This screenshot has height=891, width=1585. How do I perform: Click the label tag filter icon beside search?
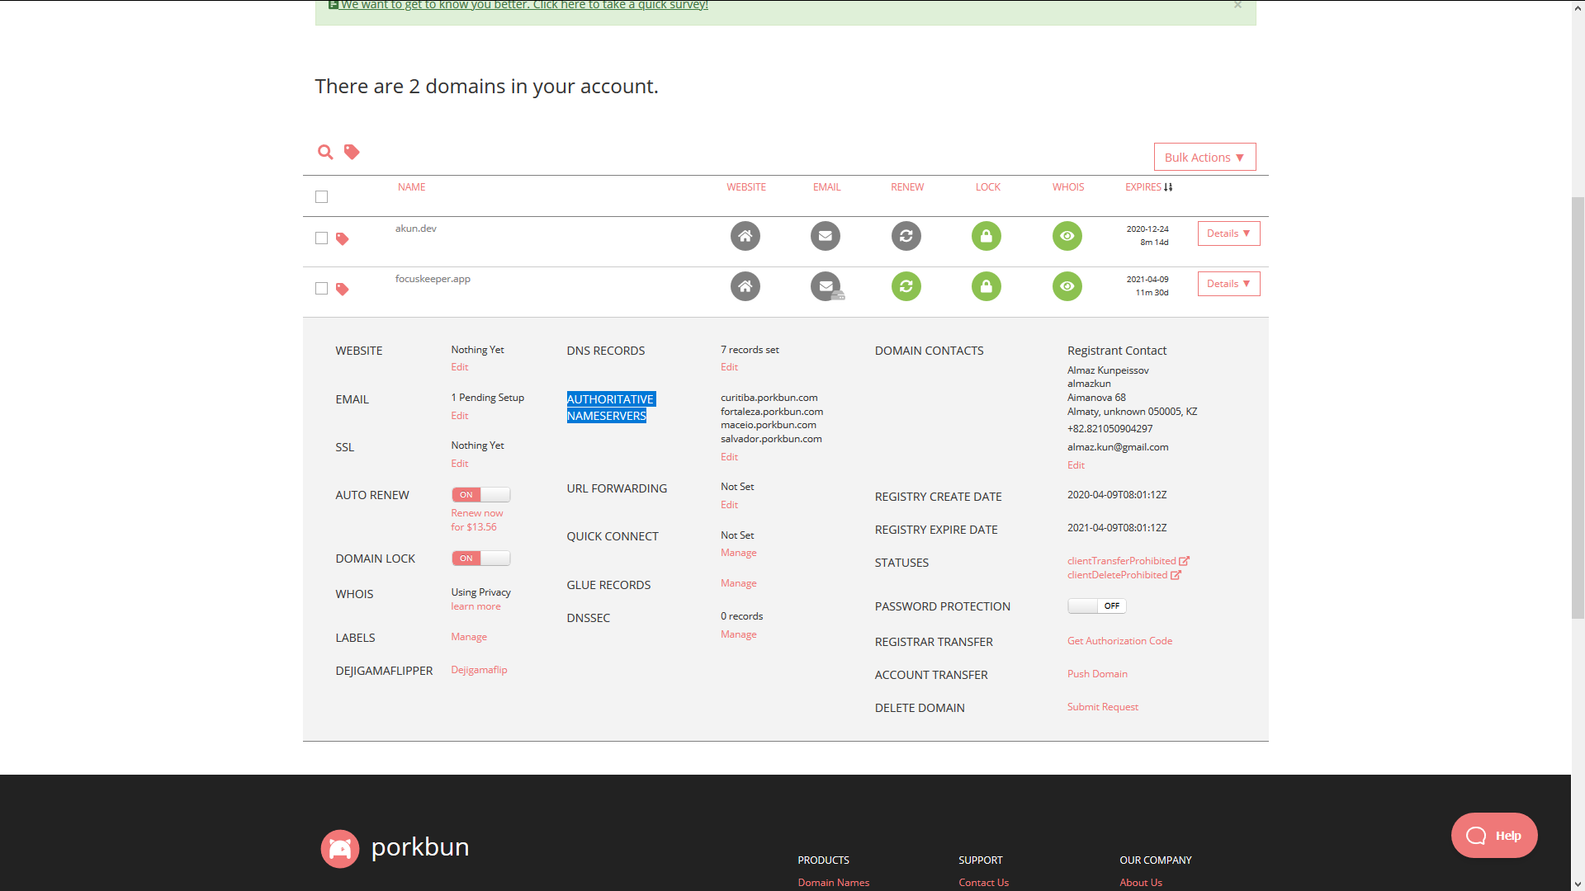352,152
